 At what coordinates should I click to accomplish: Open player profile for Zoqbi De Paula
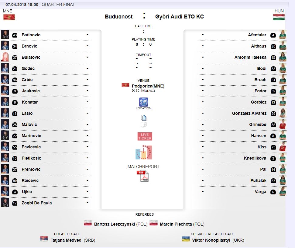point(36,203)
